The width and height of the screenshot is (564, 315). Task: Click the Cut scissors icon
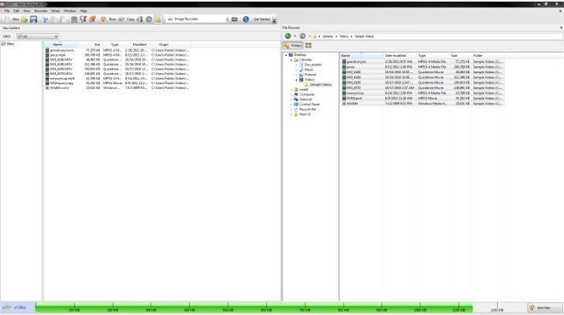click(x=45, y=19)
